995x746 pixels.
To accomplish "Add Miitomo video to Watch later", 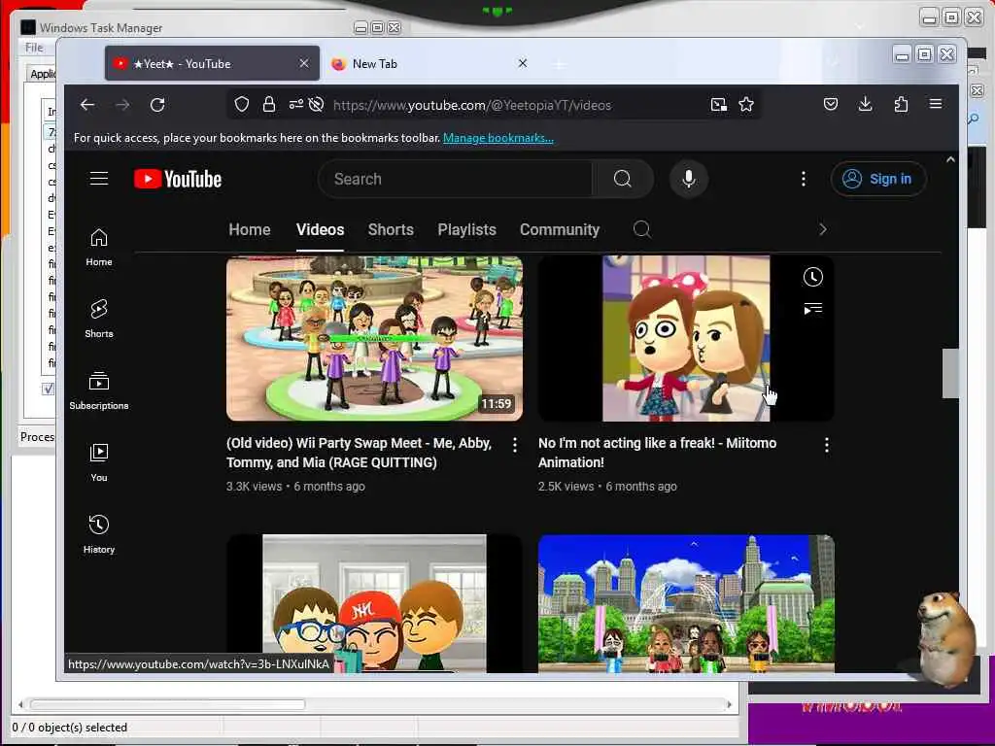I will [813, 277].
